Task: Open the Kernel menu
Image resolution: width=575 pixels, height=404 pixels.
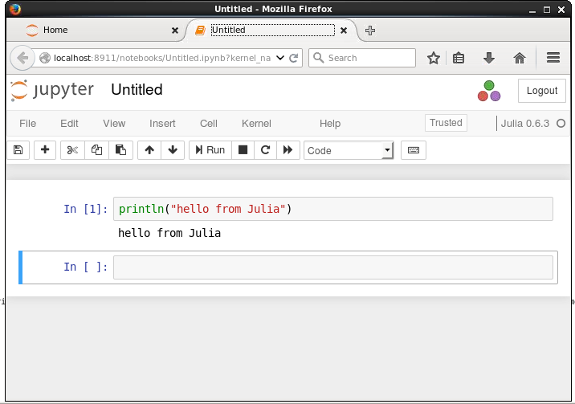Action: coord(256,124)
